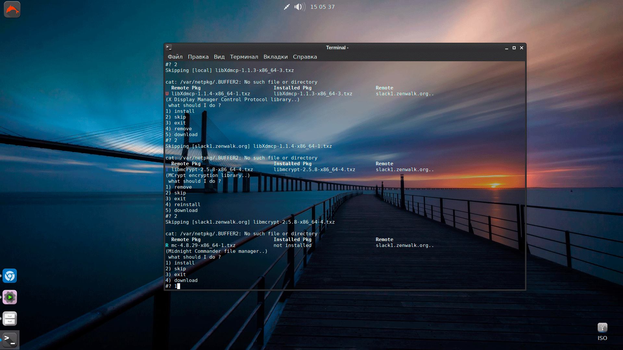Select the terminal icon in the dock
The height and width of the screenshot is (350, 623).
(x=10, y=340)
